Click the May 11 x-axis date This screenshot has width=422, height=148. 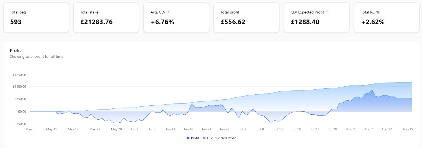tap(51, 129)
